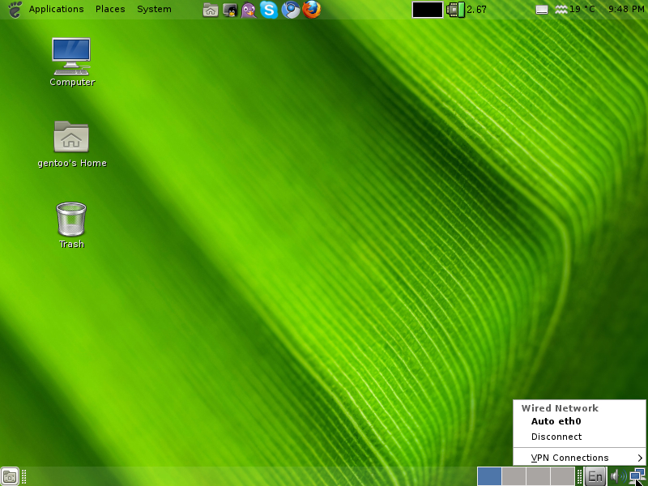Open the Pidgin messenger launcher

pos(249,10)
